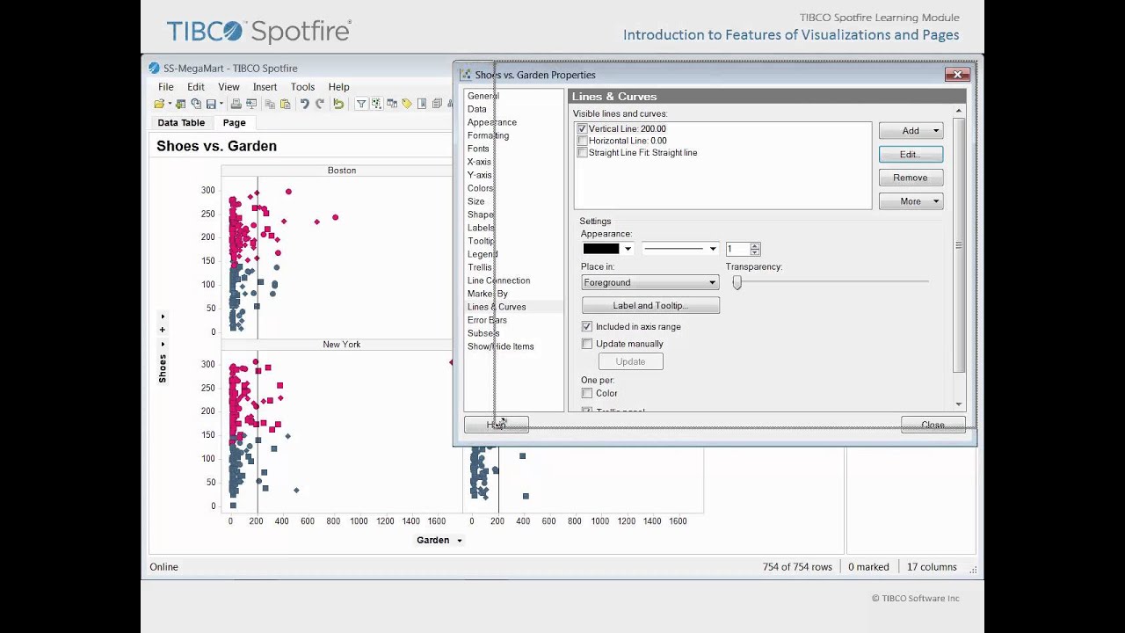The width and height of the screenshot is (1125, 633).
Task: Click the Save floppy disk icon
Action: 211,104
